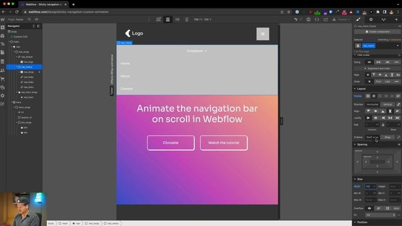
Task: Click the Create component button
Action: (377, 32)
